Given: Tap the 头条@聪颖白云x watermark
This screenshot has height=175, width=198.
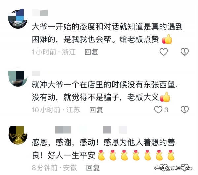Looking at the screenshot, I should point(174,168).
